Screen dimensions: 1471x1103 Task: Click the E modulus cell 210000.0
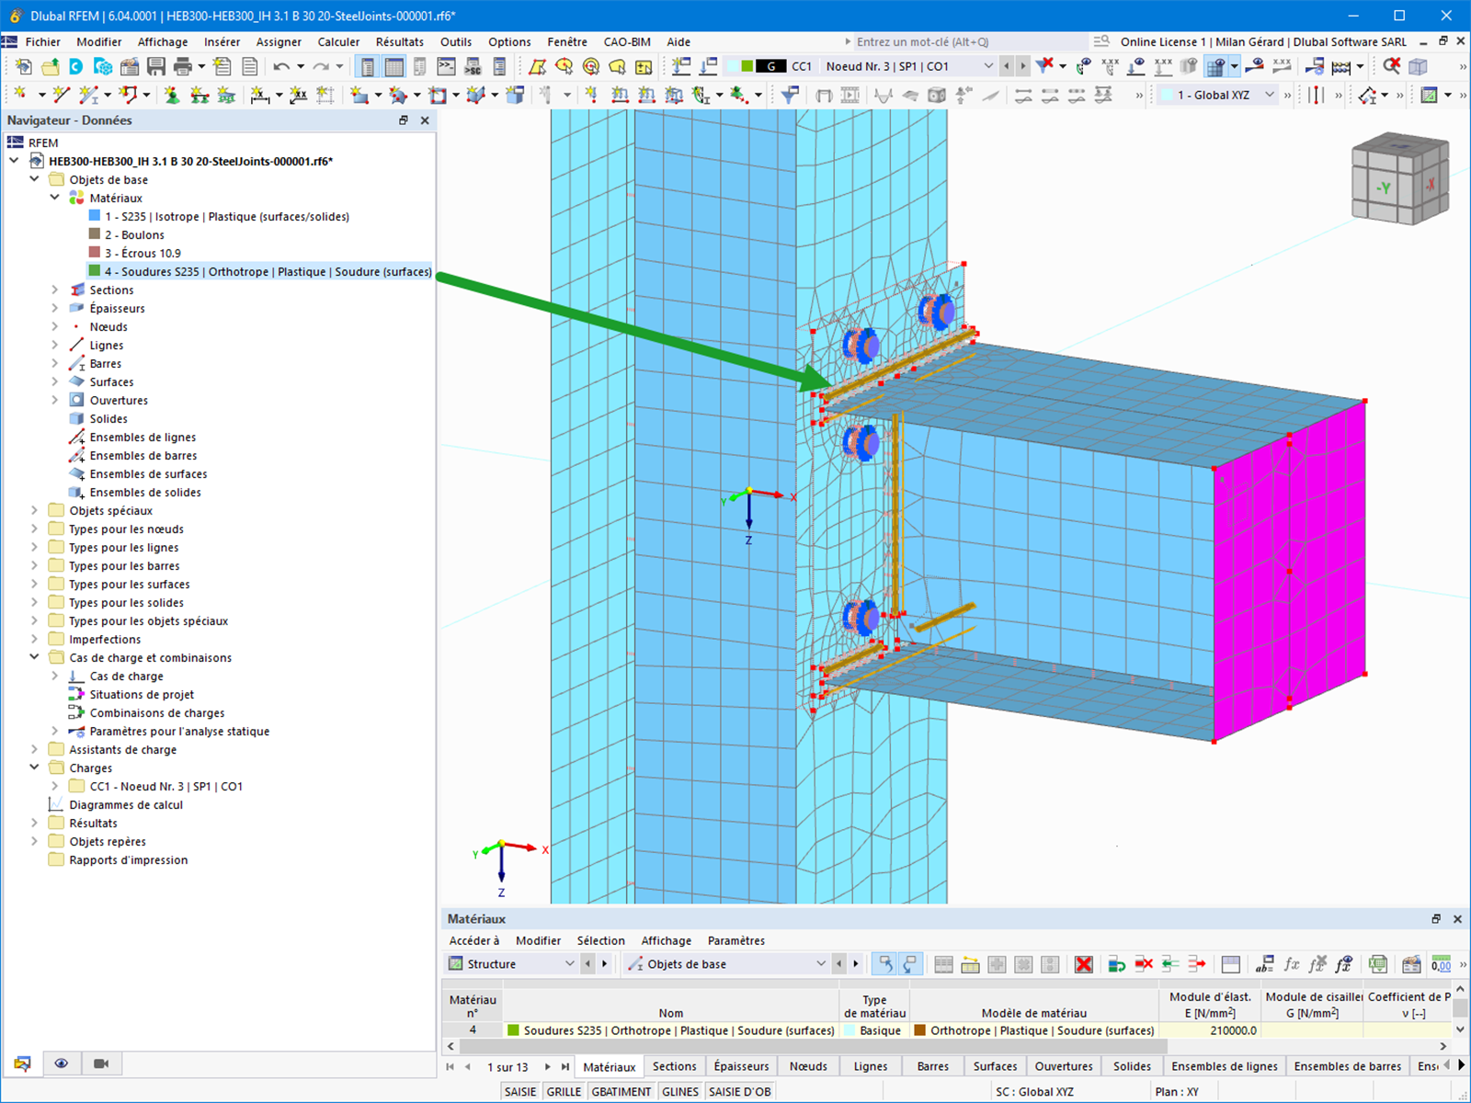[1210, 1030]
